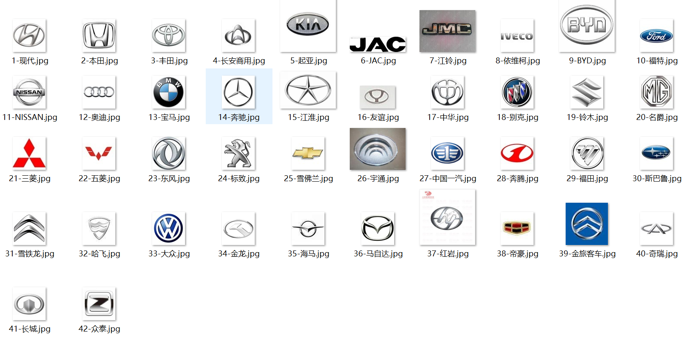Click the Mazda logo thumbnail 36-马自达.jpg
689x340 pixels.
coord(378,228)
